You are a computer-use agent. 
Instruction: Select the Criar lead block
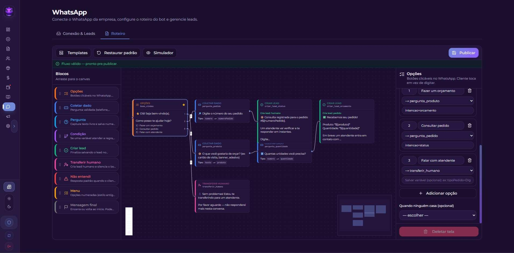[87, 150]
